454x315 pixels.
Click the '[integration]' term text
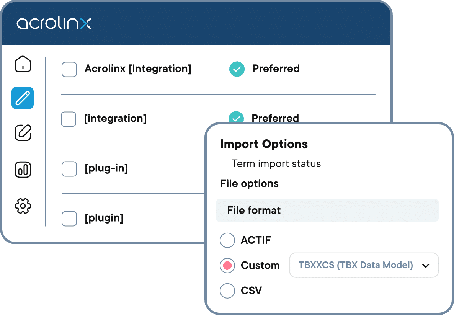115,119
